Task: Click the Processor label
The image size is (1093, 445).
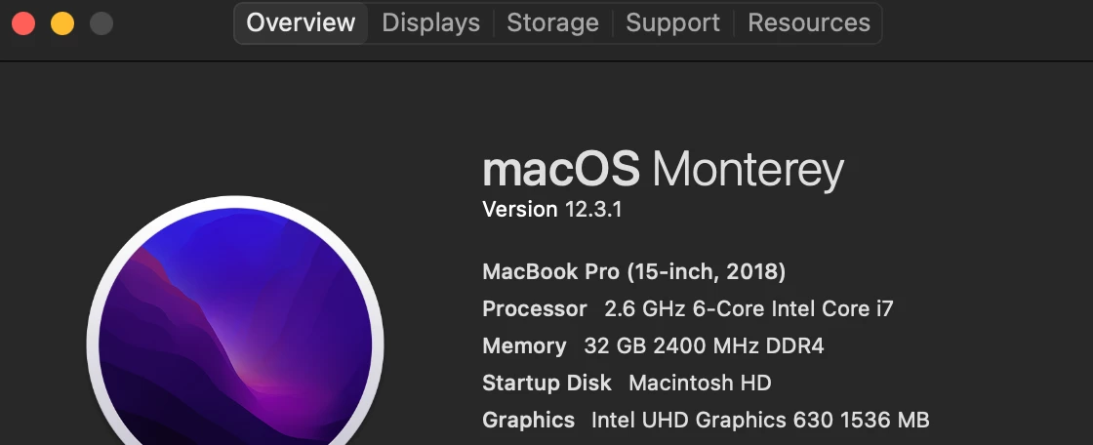Action: [x=535, y=309]
